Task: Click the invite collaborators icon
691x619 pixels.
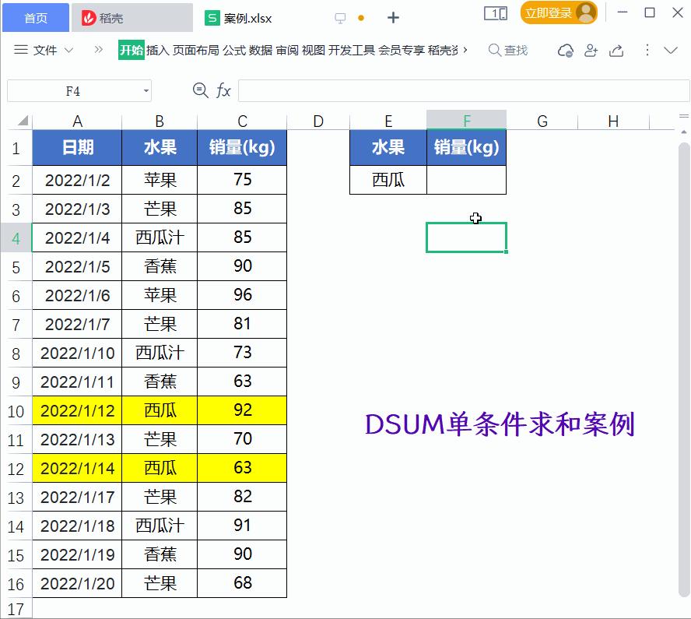Action: point(591,48)
